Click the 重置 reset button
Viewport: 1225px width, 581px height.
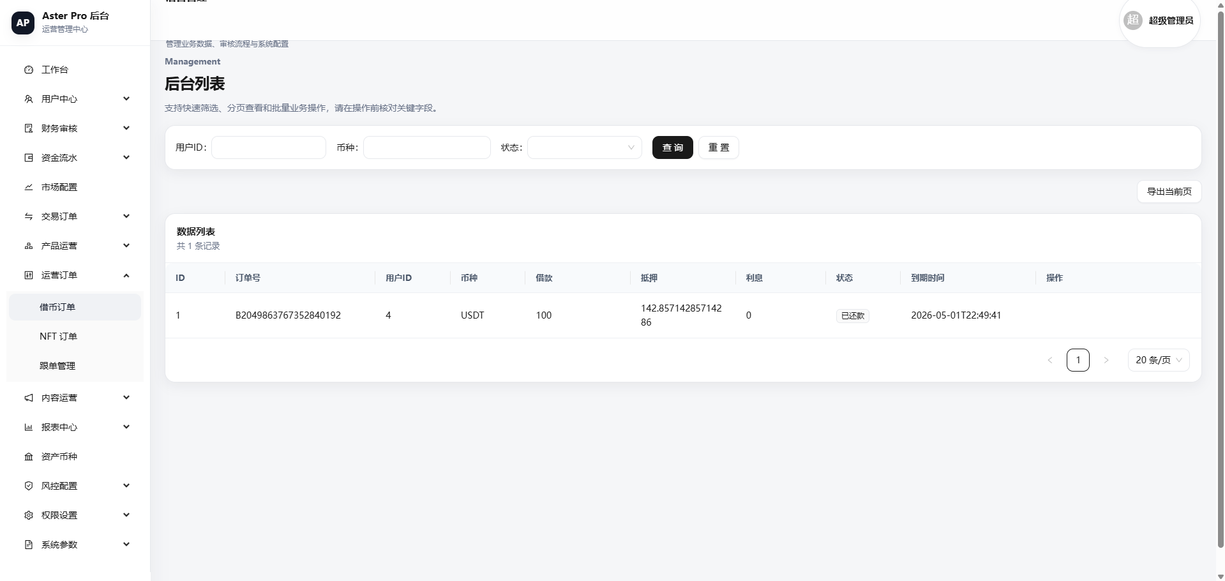pos(719,147)
